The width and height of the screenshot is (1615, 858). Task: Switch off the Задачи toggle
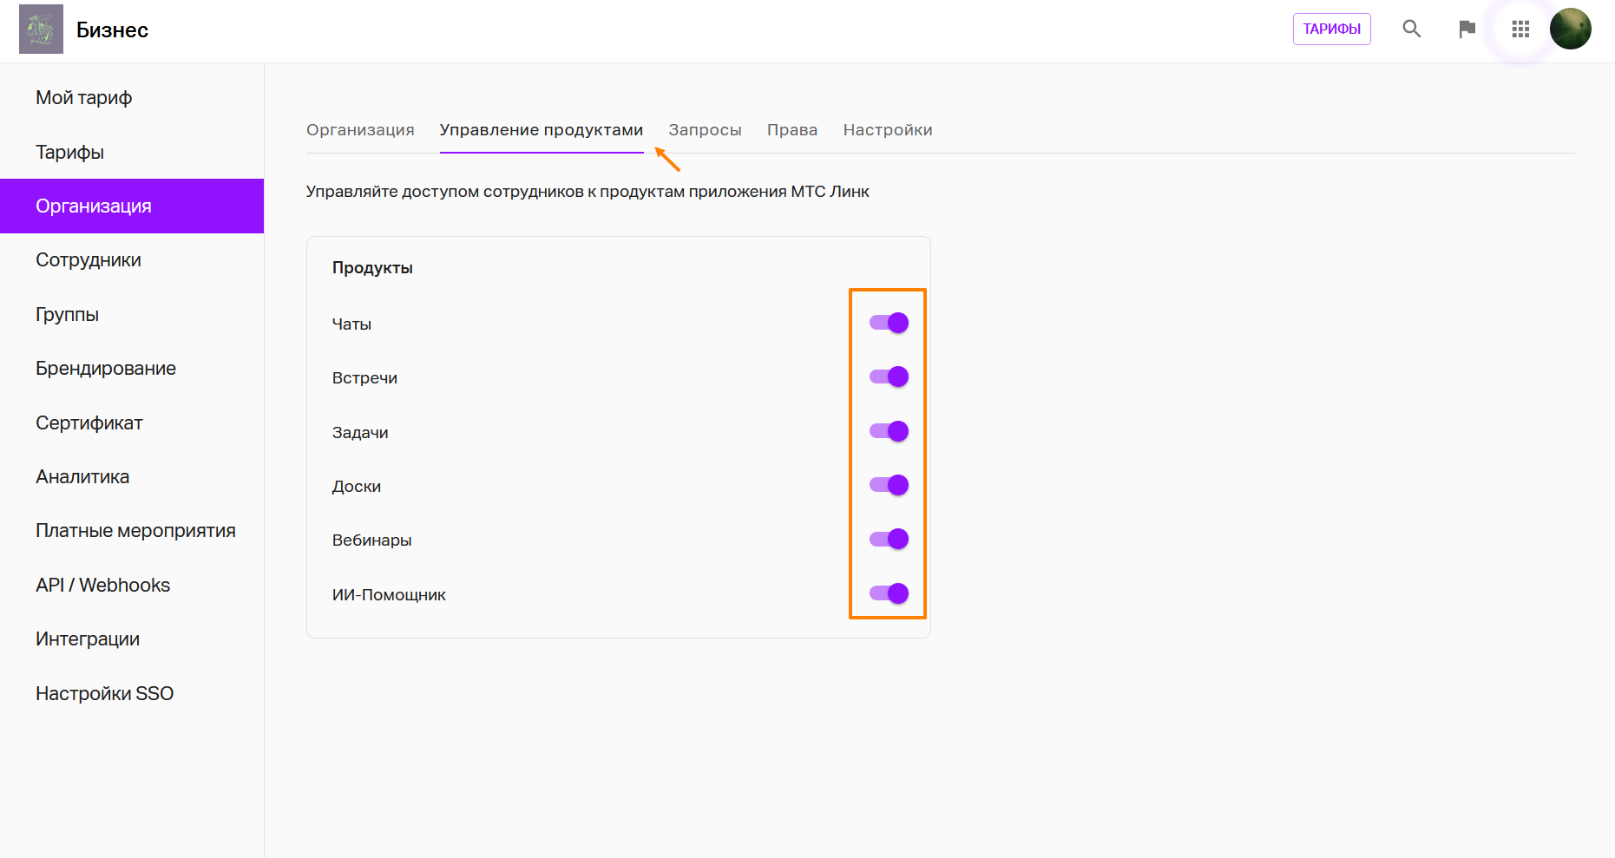click(889, 431)
